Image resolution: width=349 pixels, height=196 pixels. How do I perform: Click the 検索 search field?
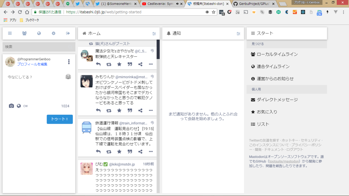[x=39, y=47]
